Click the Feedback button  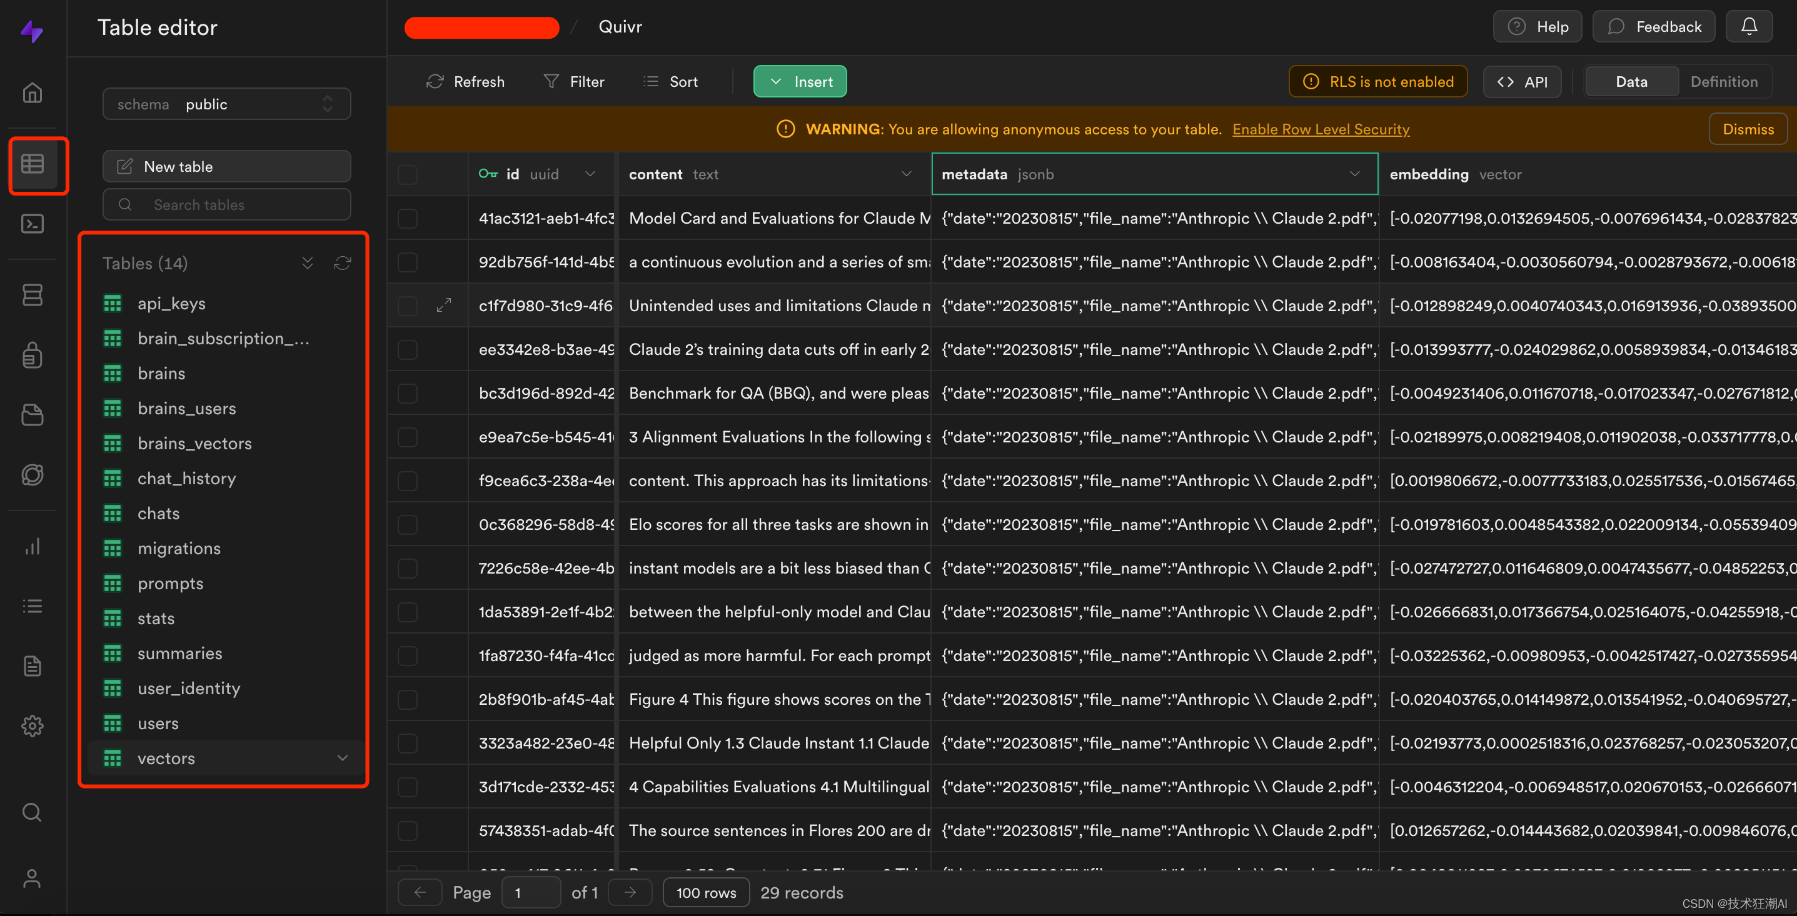[1654, 26]
